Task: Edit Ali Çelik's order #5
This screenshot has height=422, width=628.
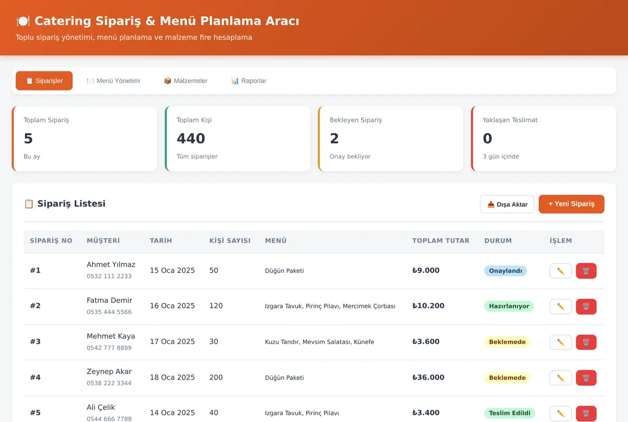Action: pos(560,413)
